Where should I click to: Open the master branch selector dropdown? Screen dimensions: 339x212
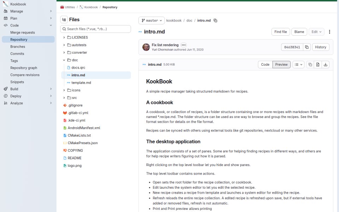[x=151, y=20]
